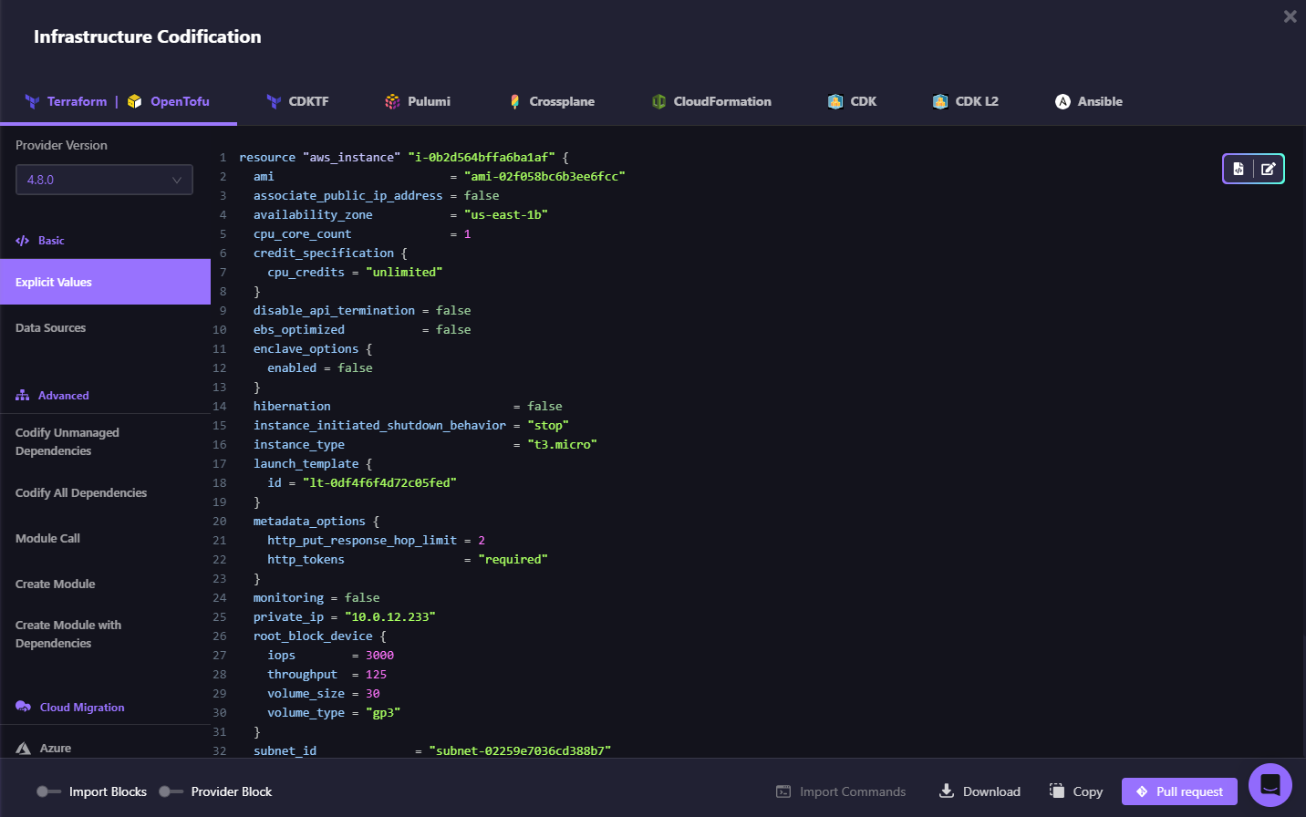This screenshot has width=1306, height=817.
Task: Click the CloudFormation logo icon
Action: click(658, 101)
